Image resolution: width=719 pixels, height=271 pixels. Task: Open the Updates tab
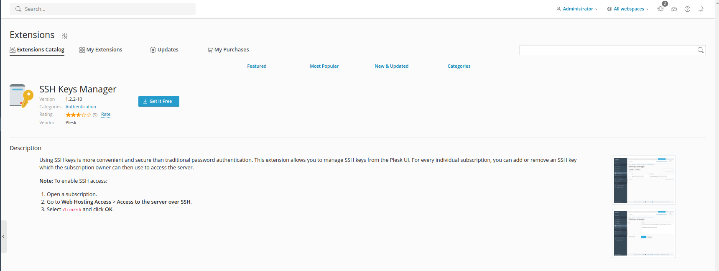[x=164, y=50]
